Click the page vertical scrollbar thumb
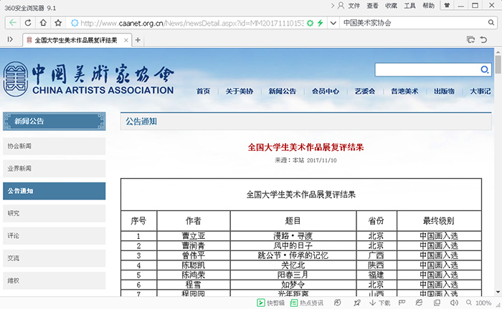 498,67
